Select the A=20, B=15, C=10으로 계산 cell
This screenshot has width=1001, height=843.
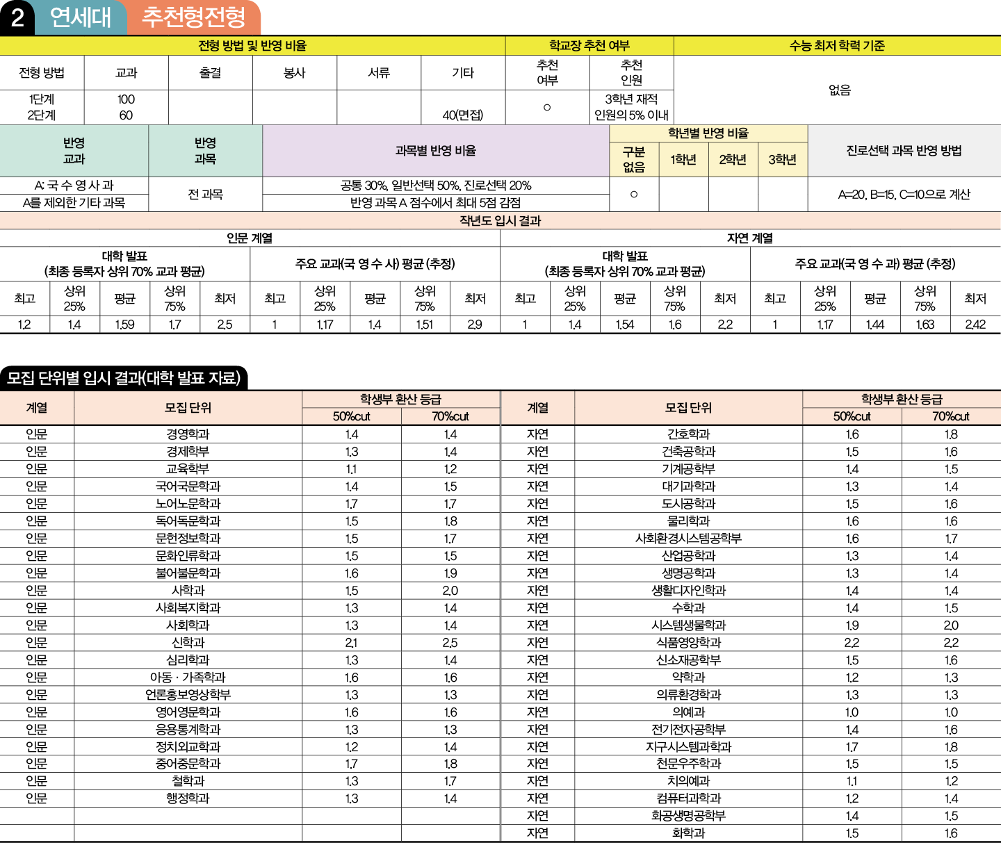(904, 195)
